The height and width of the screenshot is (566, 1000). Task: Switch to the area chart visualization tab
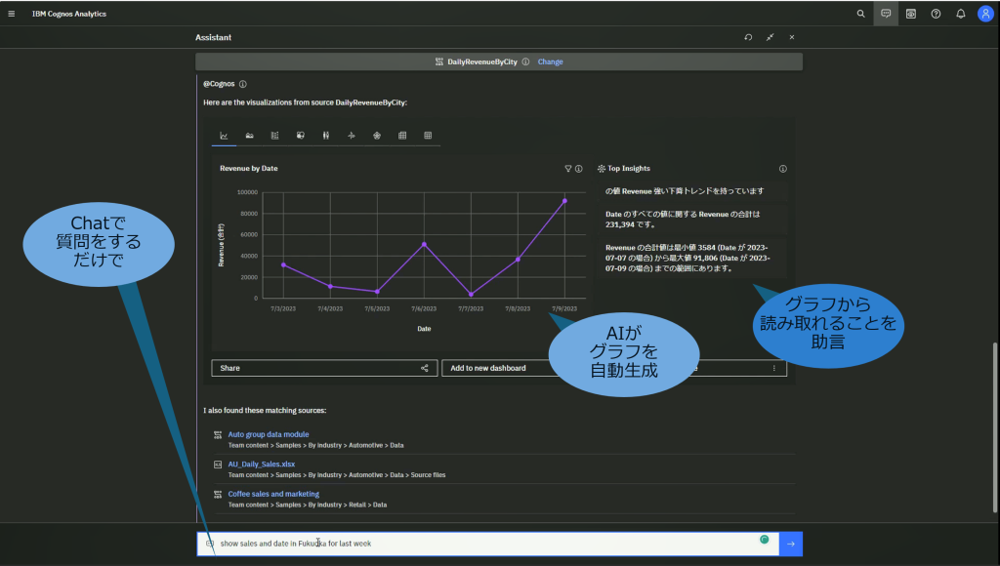click(x=249, y=135)
